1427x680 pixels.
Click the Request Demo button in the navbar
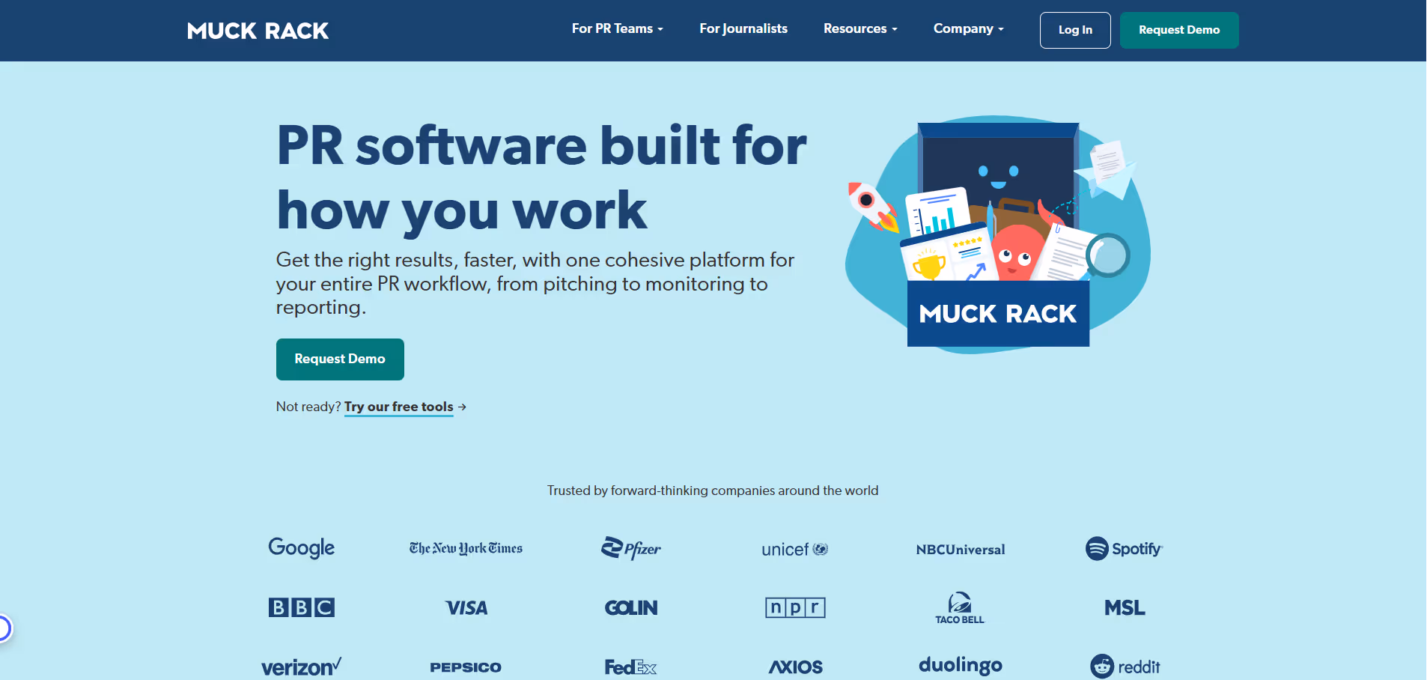coord(1178,30)
